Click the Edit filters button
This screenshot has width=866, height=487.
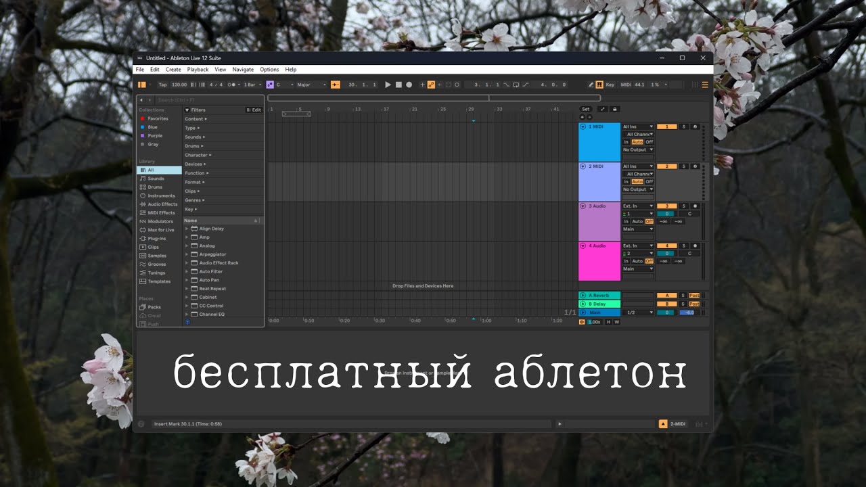[254, 110]
